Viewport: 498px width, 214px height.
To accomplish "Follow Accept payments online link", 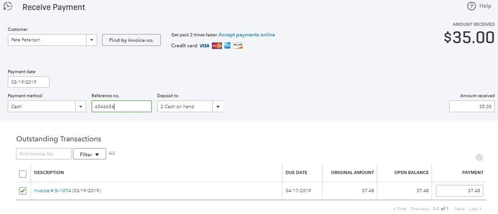I will pos(247,35).
